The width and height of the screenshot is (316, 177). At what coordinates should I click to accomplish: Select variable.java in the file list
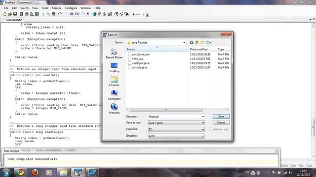click(x=139, y=68)
